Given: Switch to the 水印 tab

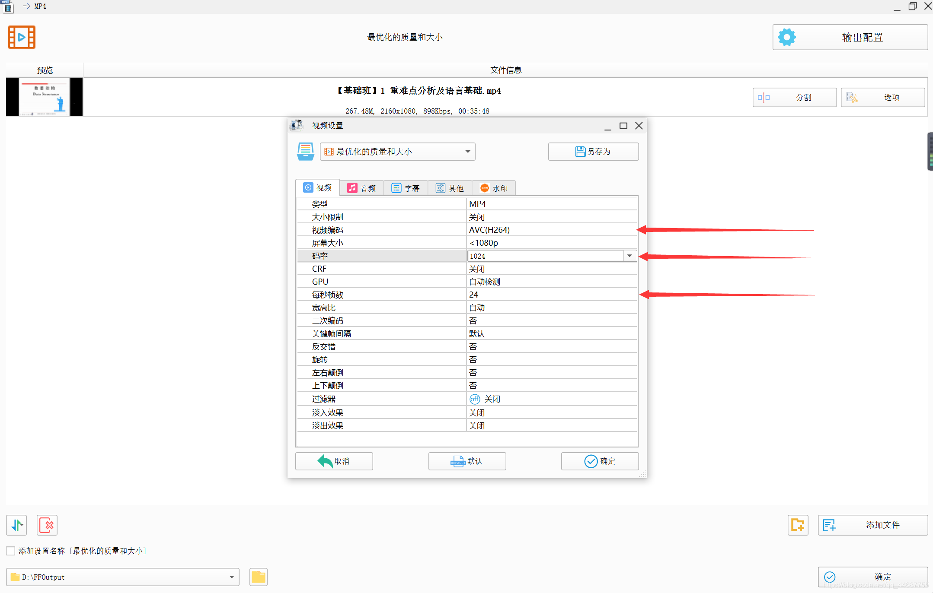Looking at the screenshot, I should pos(494,188).
